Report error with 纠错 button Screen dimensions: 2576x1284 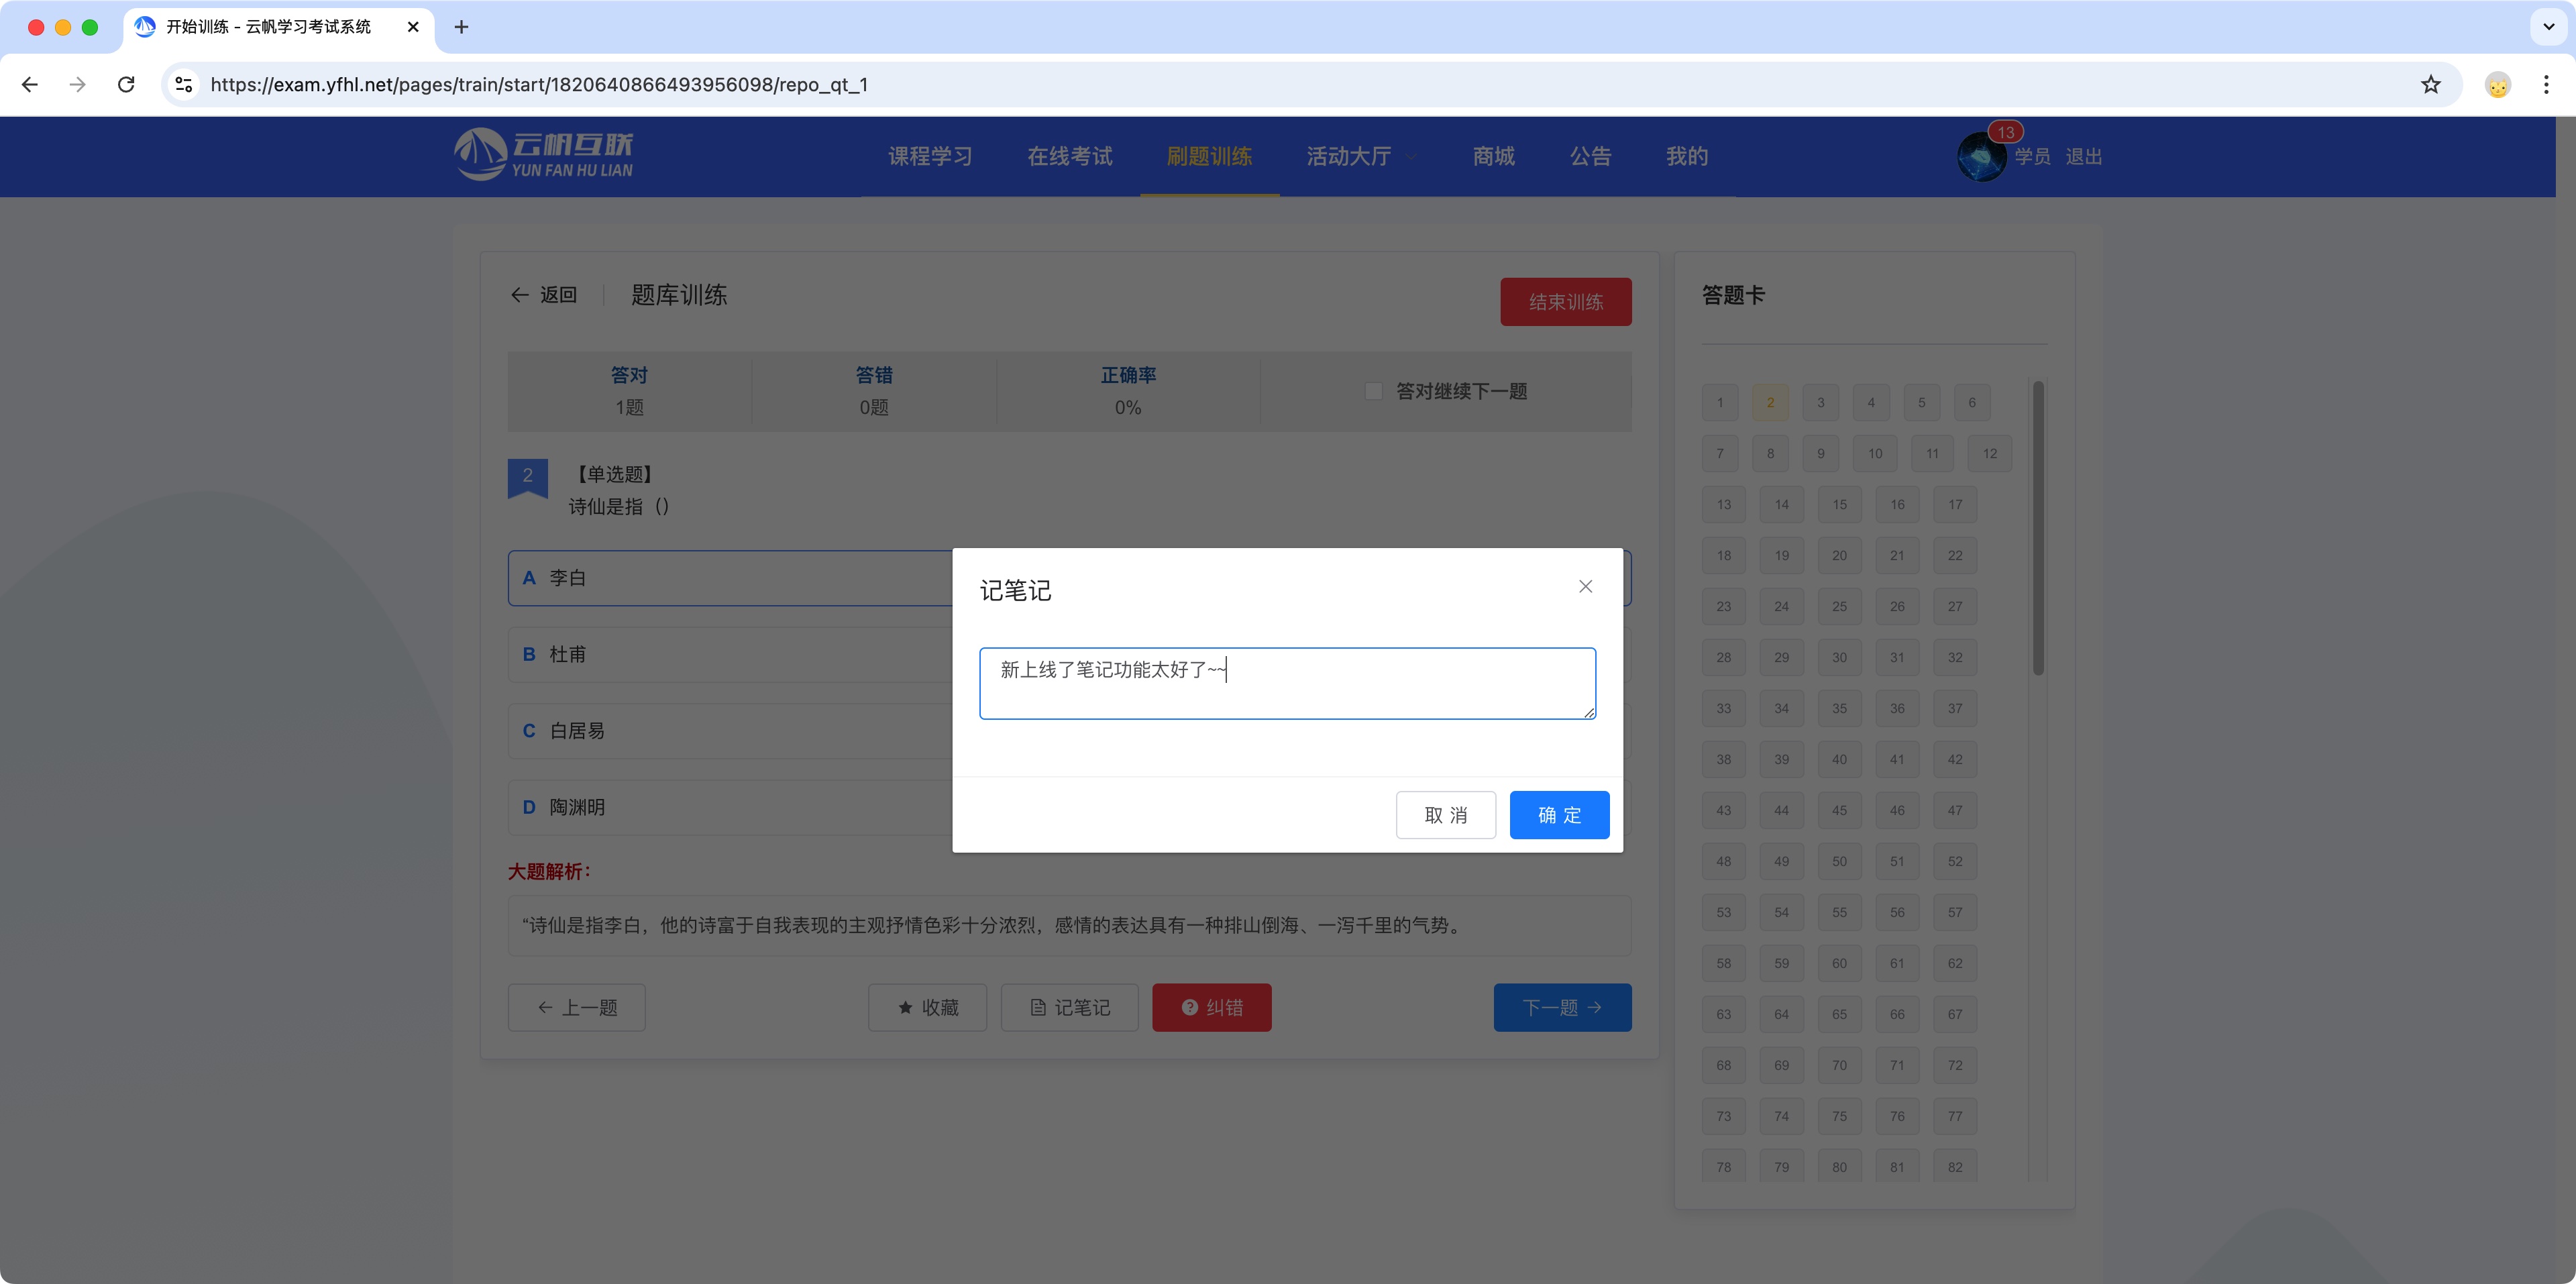(1211, 1007)
